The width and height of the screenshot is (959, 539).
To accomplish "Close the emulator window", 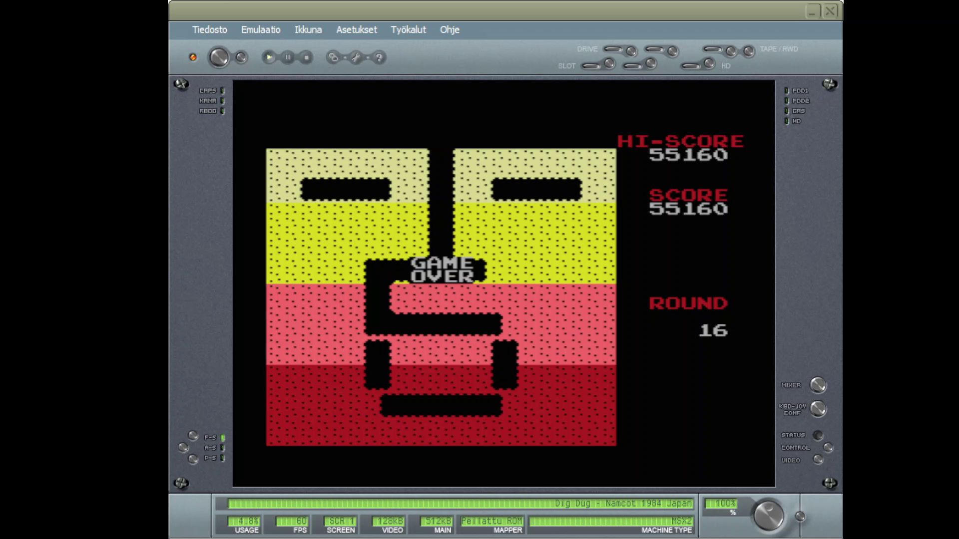I will pos(830,11).
